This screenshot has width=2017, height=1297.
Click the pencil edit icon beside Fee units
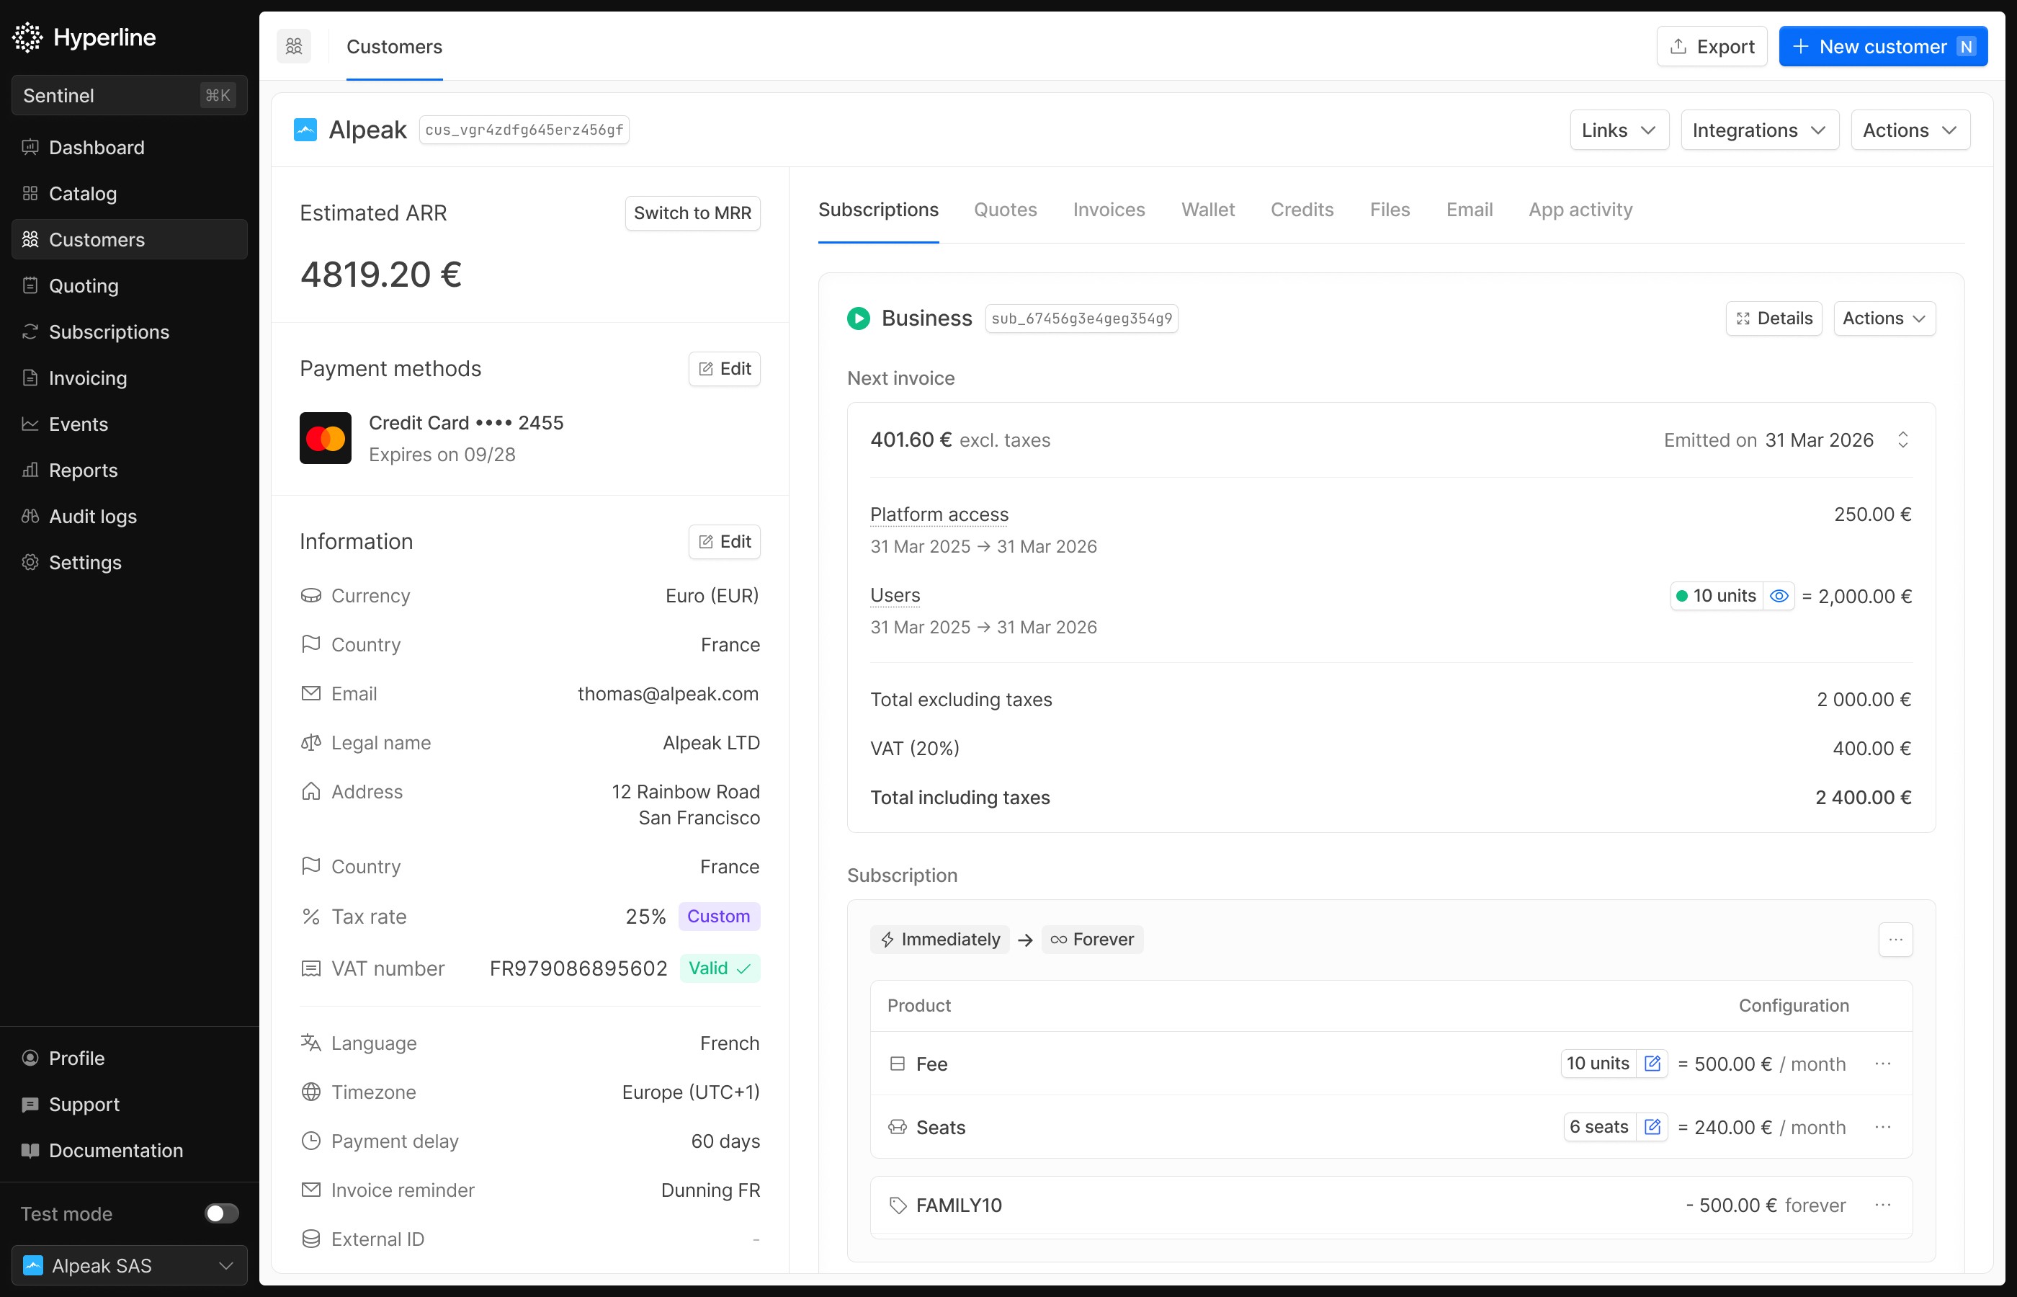tap(1652, 1063)
